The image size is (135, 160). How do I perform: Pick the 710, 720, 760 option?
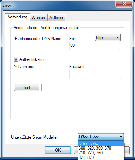click(x=101, y=153)
